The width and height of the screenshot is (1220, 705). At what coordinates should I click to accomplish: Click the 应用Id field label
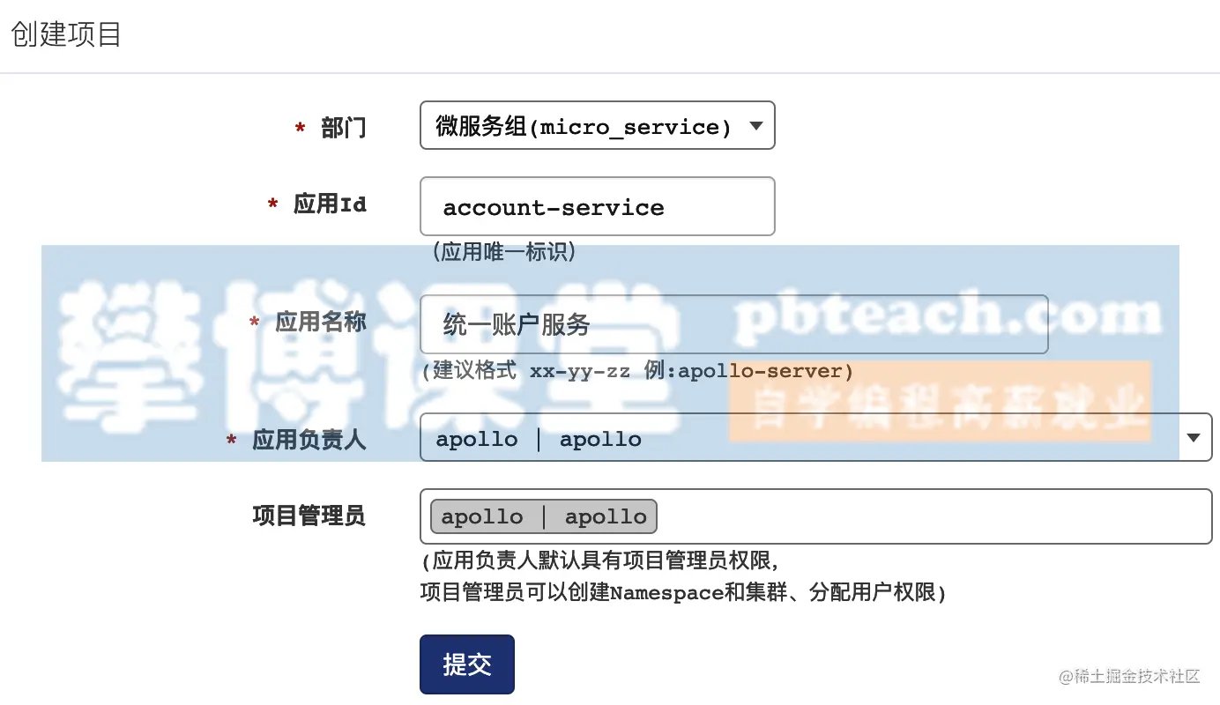click(x=330, y=204)
